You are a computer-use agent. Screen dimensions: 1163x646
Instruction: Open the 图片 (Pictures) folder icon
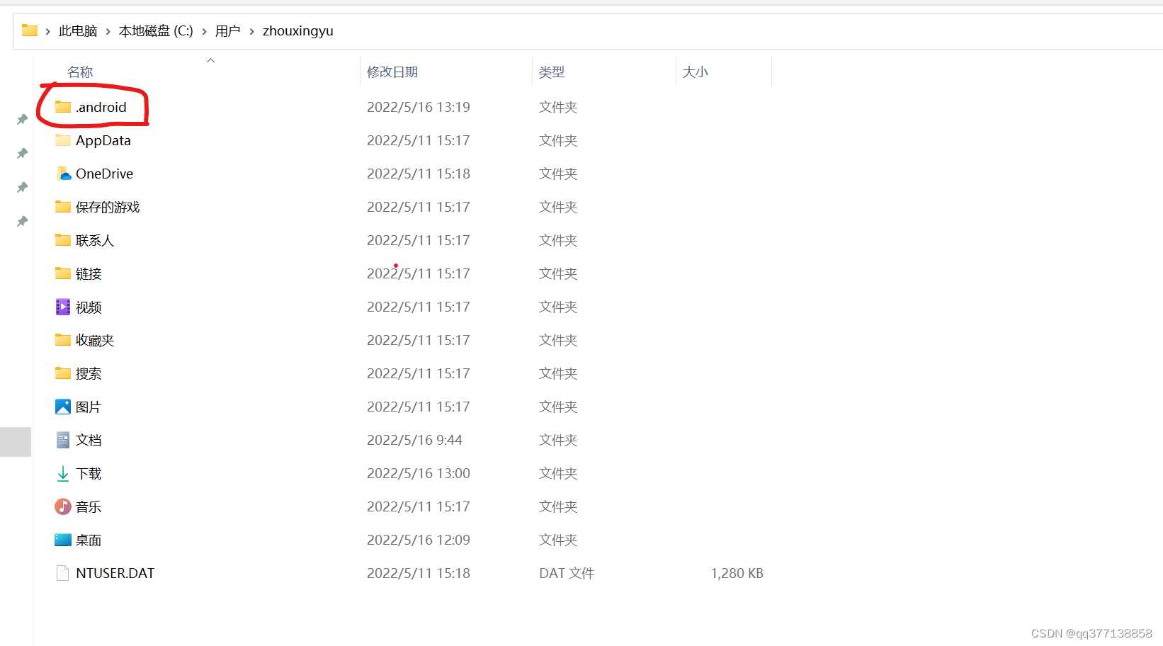62,406
